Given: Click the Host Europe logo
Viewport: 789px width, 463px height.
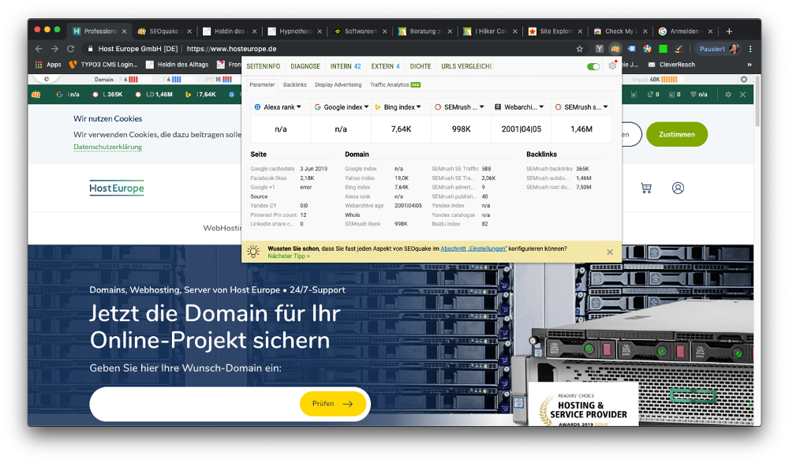Looking at the screenshot, I should (x=117, y=189).
